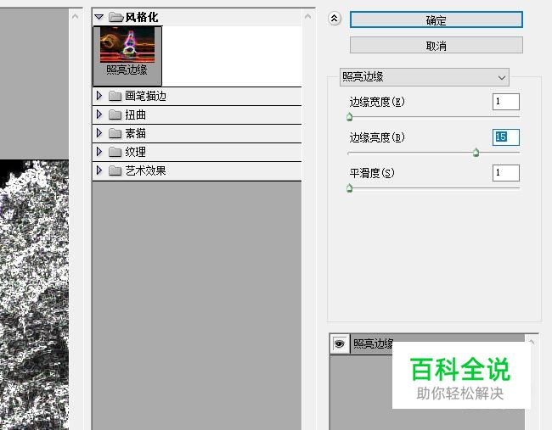Click the 边缘亮度 slider handle
Screen dimensions: 552x430
tap(476, 153)
